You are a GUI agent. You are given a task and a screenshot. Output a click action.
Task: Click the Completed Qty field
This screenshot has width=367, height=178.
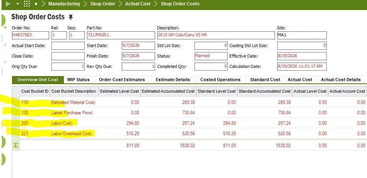click(x=211, y=66)
